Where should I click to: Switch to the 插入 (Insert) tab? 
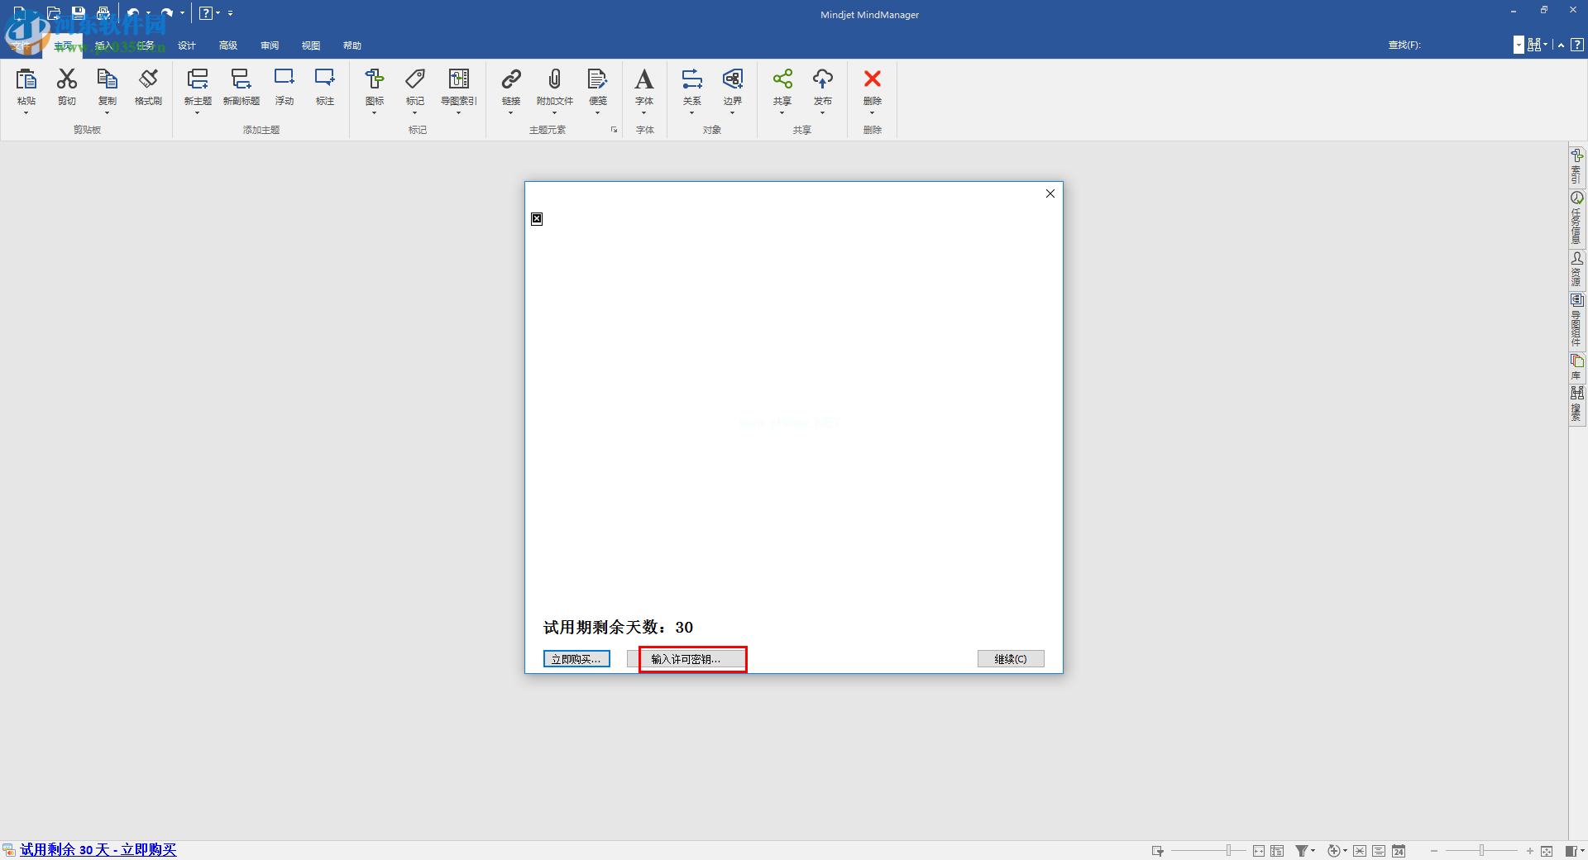click(103, 45)
